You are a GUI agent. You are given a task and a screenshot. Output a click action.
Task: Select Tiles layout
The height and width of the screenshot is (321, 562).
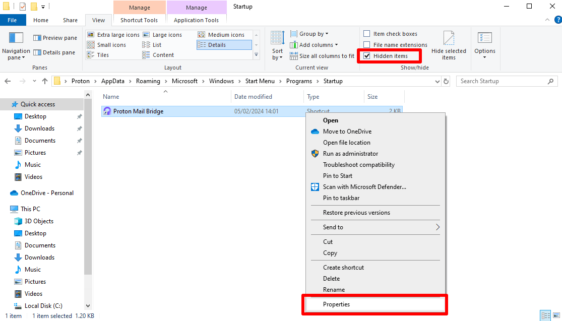(x=98, y=55)
